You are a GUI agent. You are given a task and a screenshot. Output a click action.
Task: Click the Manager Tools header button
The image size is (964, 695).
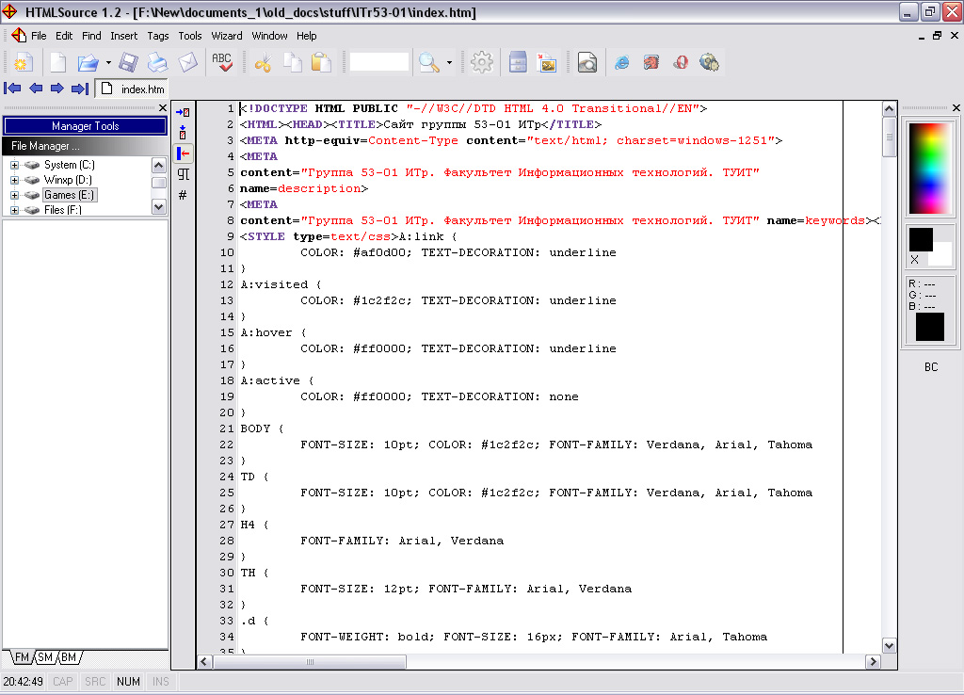(x=85, y=126)
